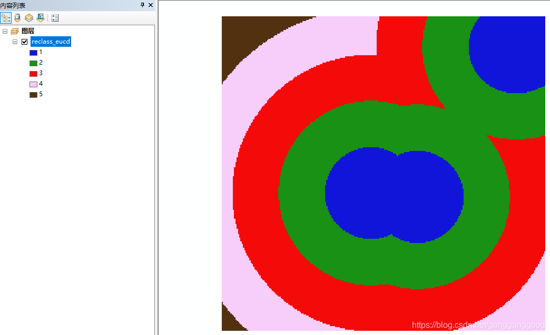Open pink color swatch for class 4

click(33, 84)
